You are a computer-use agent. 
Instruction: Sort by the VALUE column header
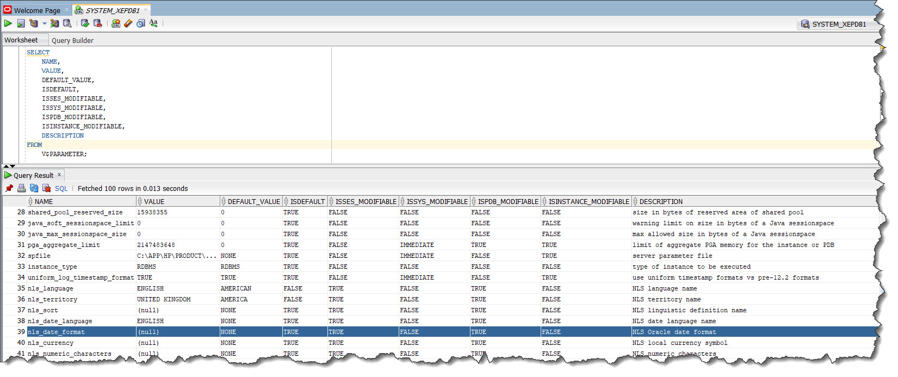178,201
